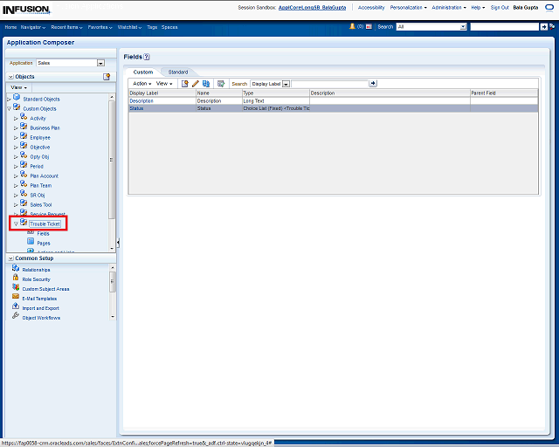The image size is (559, 447).
Task: Expand the Activity tree node
Action: (x=16, y=119)
